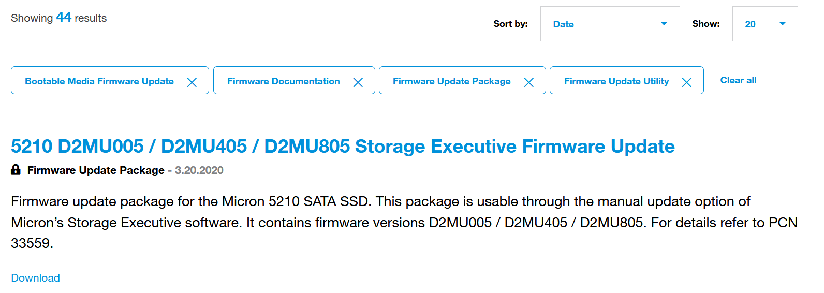
Task: Click the arrow in the Date sort box
Action: 664,24
